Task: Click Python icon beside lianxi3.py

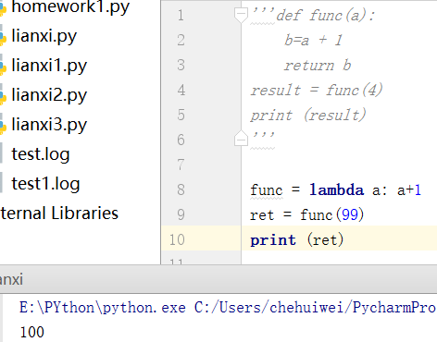Action: coord(3,126)
